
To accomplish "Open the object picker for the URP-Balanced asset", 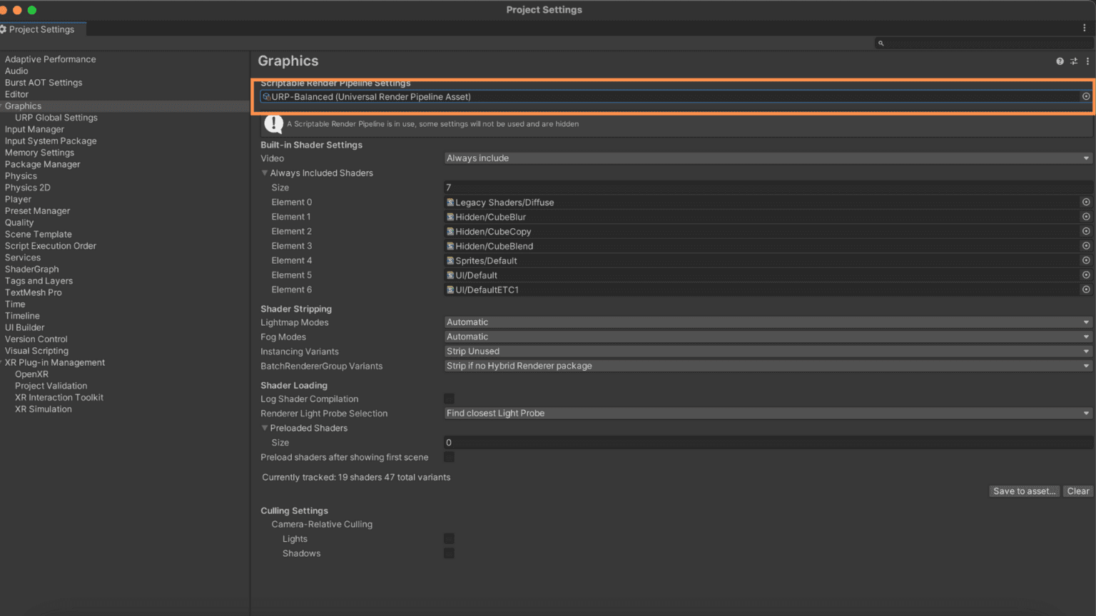I will click(x=1085, y=96).
